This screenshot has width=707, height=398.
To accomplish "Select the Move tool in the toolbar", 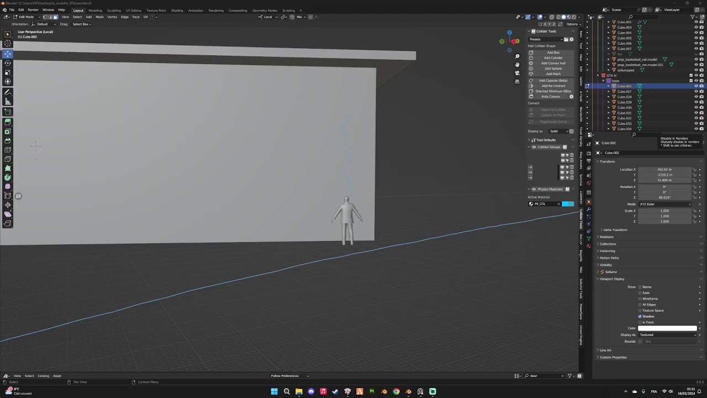I will coord(8,54).
